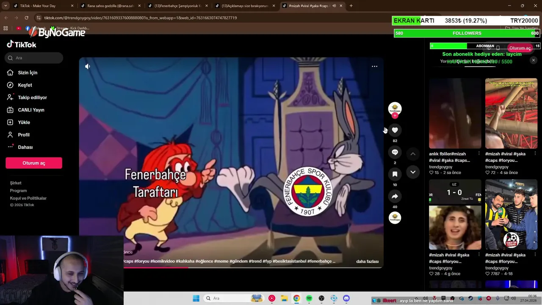
Task: Open the comments bubble icon
Action: pos(395,152)
